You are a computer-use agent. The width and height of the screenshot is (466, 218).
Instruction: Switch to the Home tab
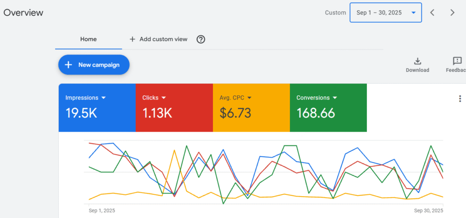pyautogui.click(x=88, y=39)
